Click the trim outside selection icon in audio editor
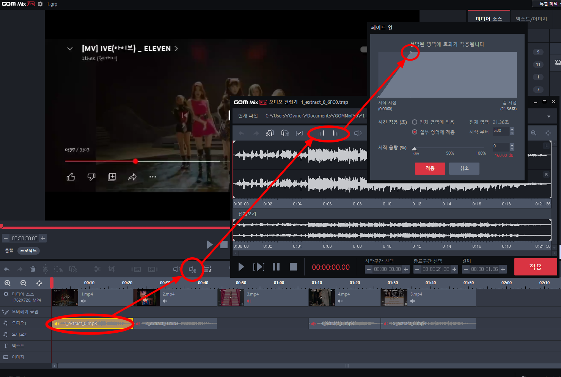The width and height of the screenshot is (561, 377). coord(285,133)
